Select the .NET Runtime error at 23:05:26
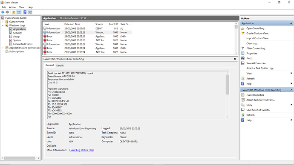 pos(87,40)
